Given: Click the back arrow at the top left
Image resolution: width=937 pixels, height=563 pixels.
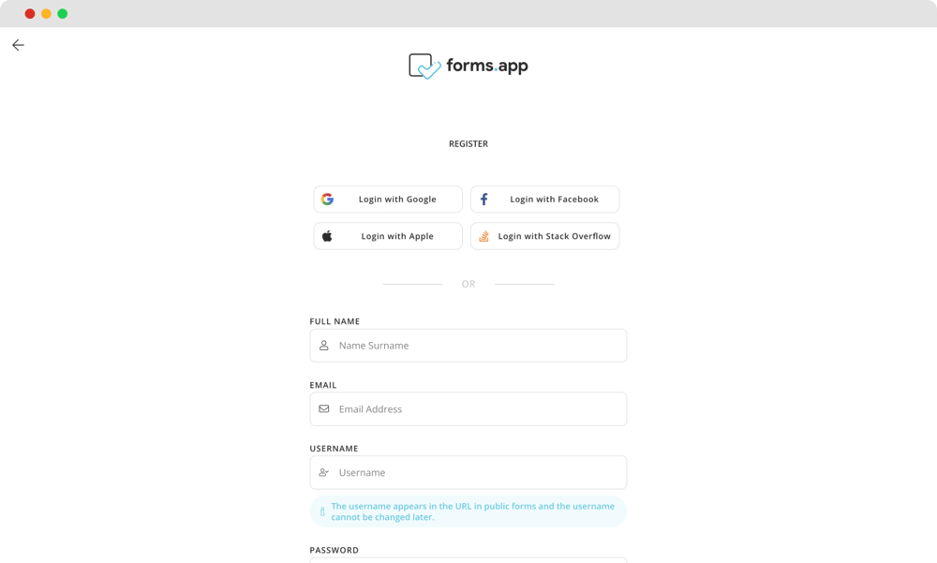Looking at the screenshot, I should point(18,44).
